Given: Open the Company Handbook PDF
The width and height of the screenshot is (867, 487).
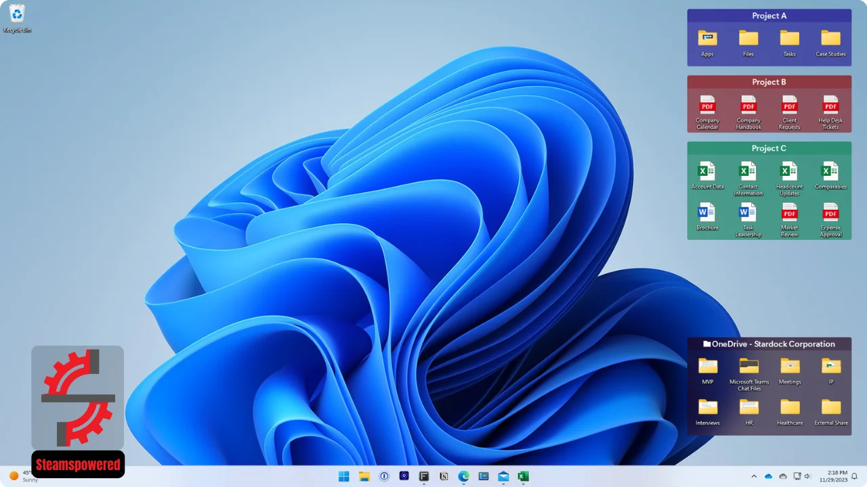Looking at the screenshot, I should click(x=748, y=112).
